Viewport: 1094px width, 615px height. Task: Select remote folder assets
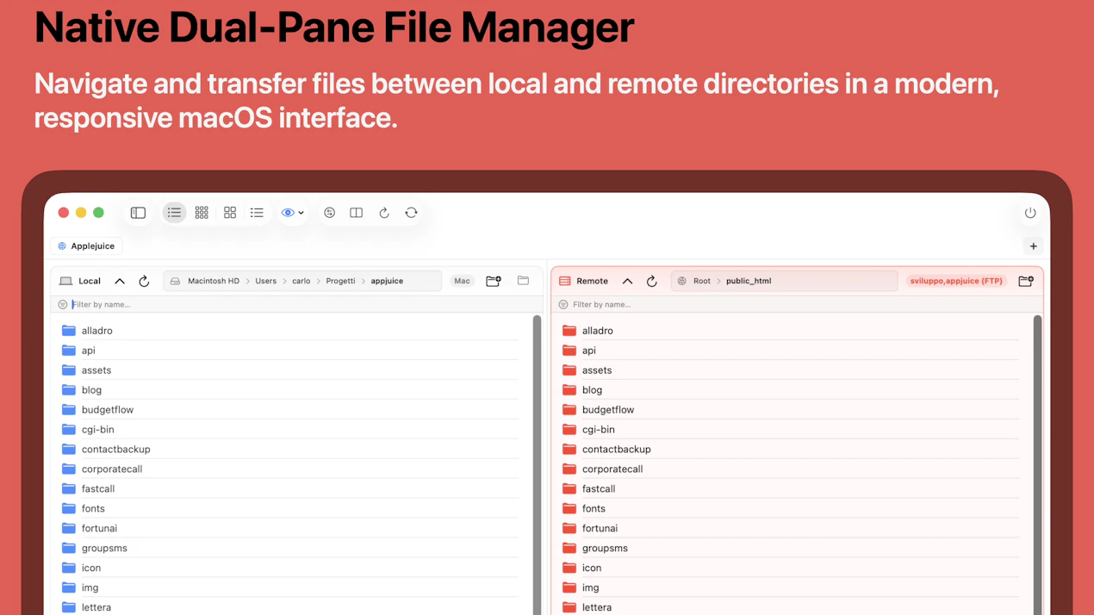(x=790, y=370)
